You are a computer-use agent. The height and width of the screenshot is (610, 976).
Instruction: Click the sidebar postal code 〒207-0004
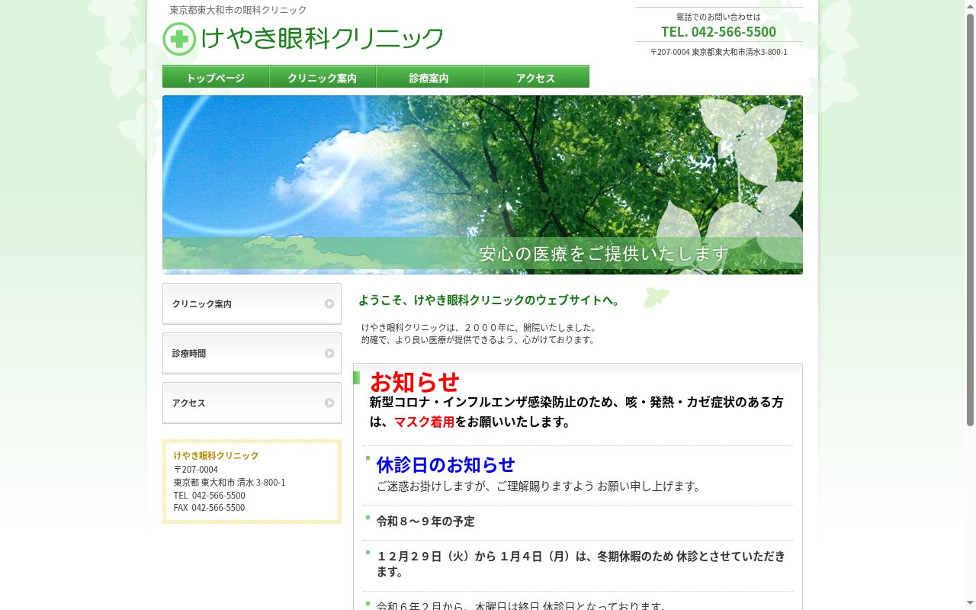(x=196, y=470)
